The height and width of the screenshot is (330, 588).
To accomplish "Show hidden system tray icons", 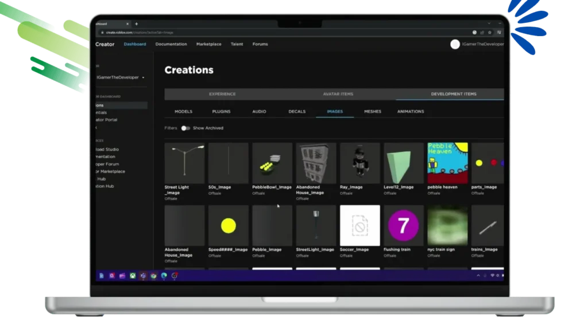I will pos(478,276).
